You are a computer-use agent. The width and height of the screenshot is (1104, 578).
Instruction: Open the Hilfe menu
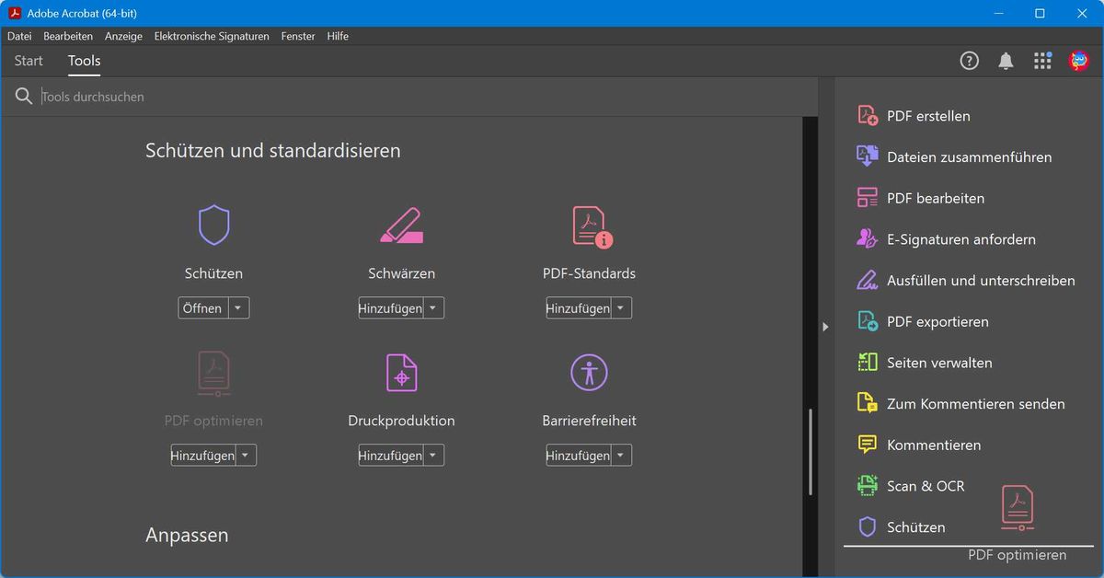338,36
